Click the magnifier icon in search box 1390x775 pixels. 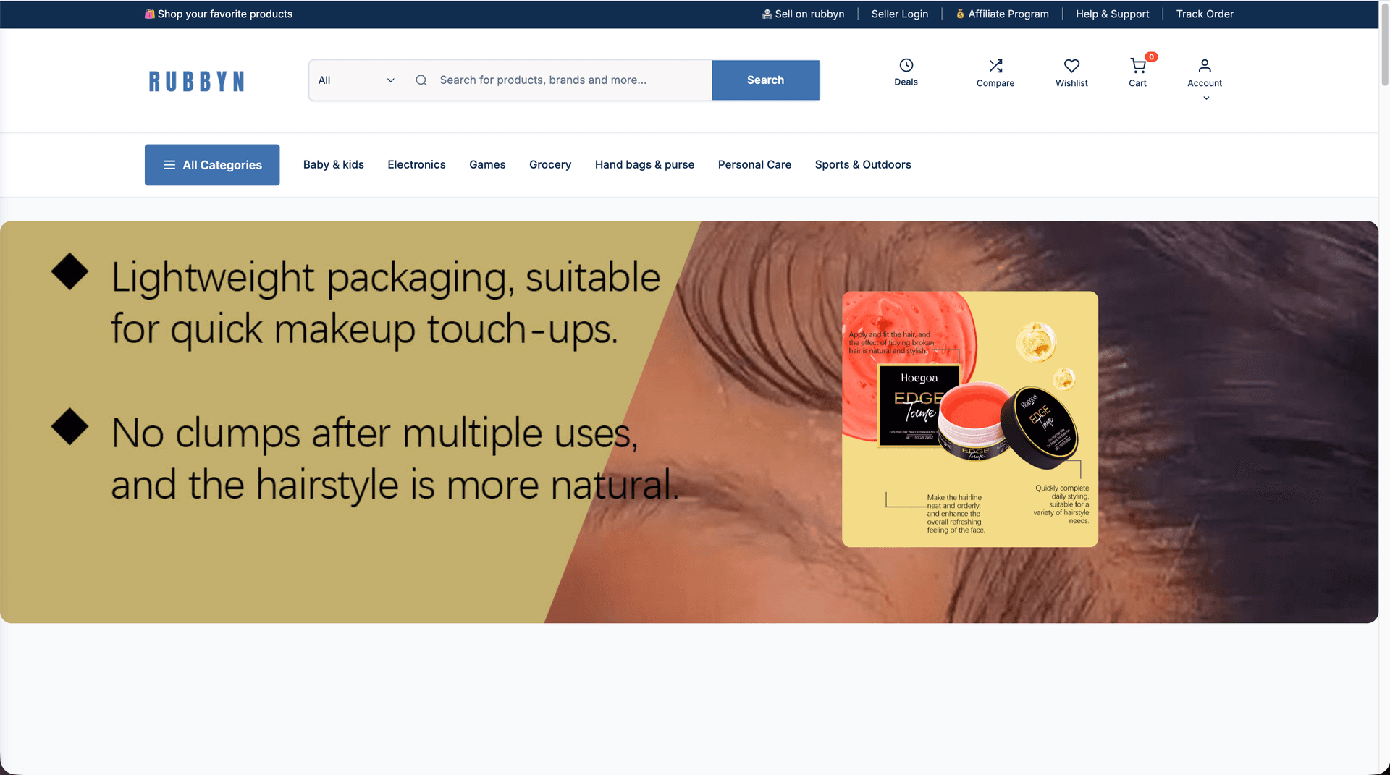(421, 80)
